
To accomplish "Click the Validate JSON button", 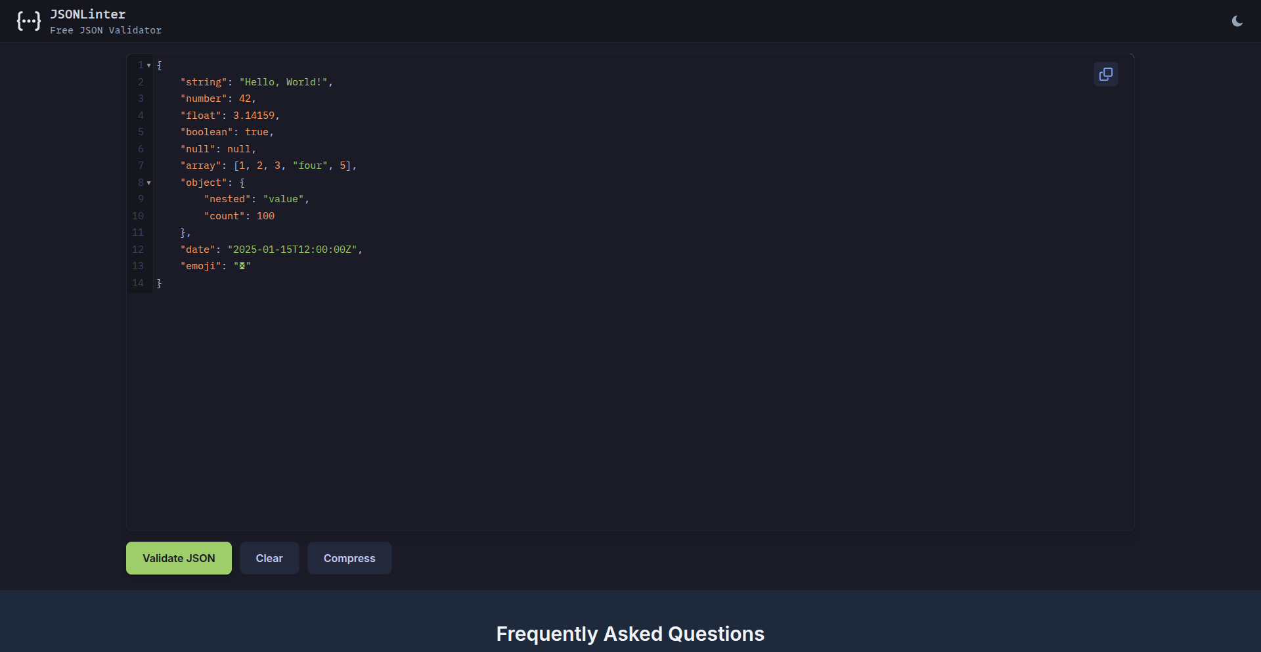I will (179, 558).
